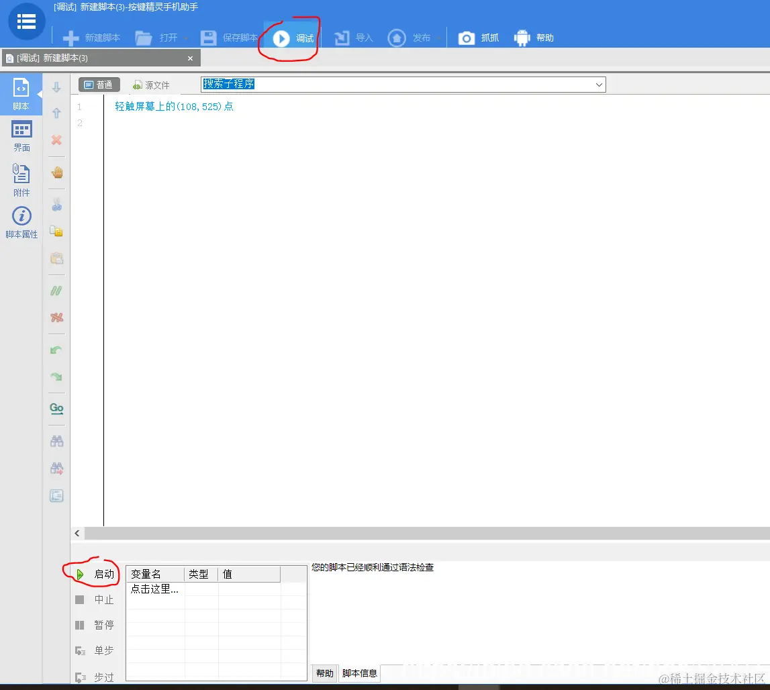
Task: Switch to the 源文件 source view
Action: click(x=151, y=85)
